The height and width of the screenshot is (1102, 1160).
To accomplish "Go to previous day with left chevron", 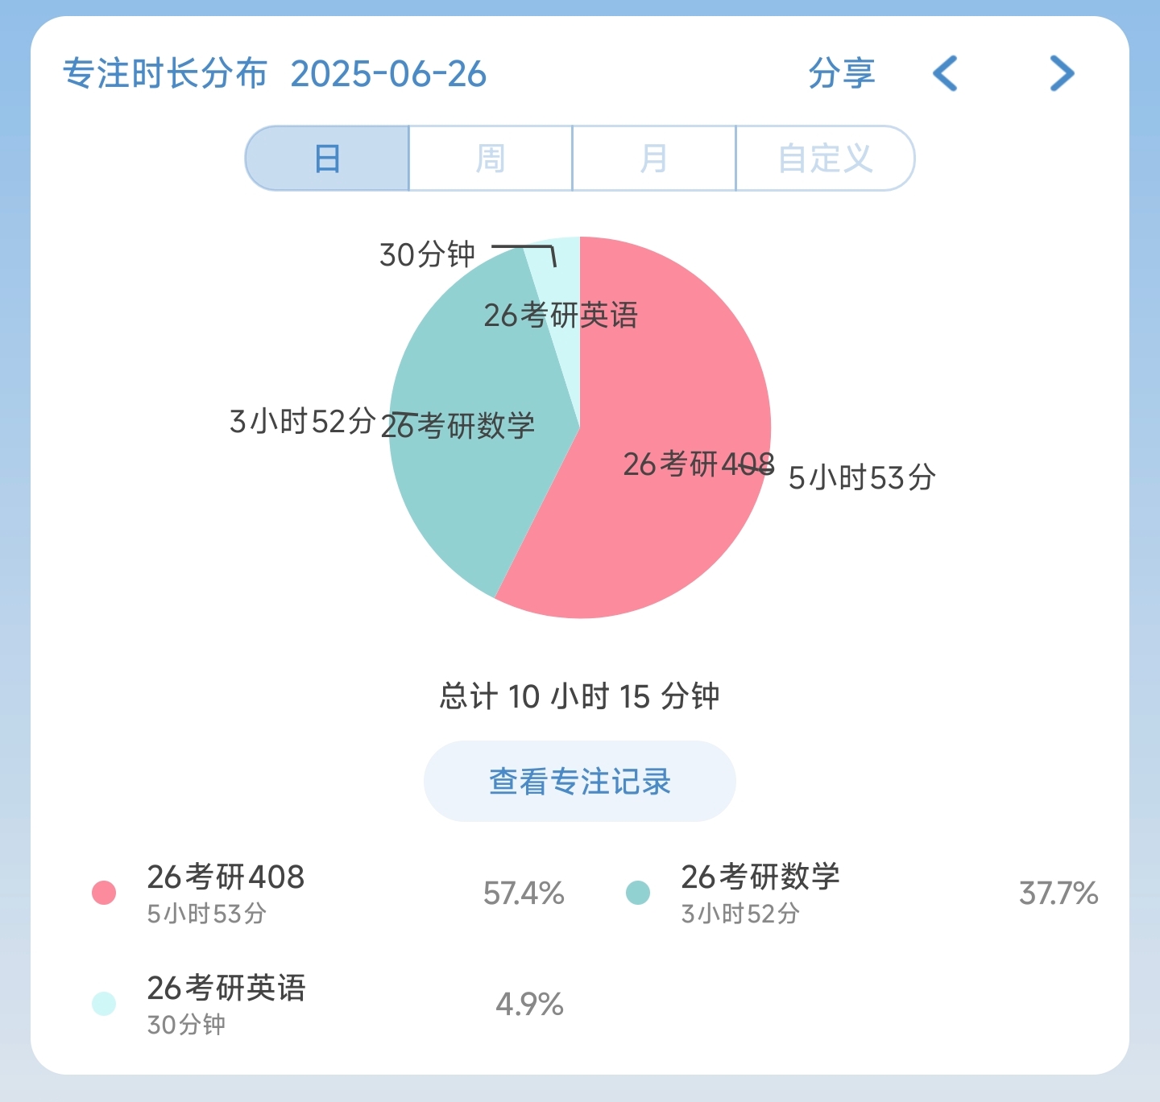I will click(x=946, y=74).
